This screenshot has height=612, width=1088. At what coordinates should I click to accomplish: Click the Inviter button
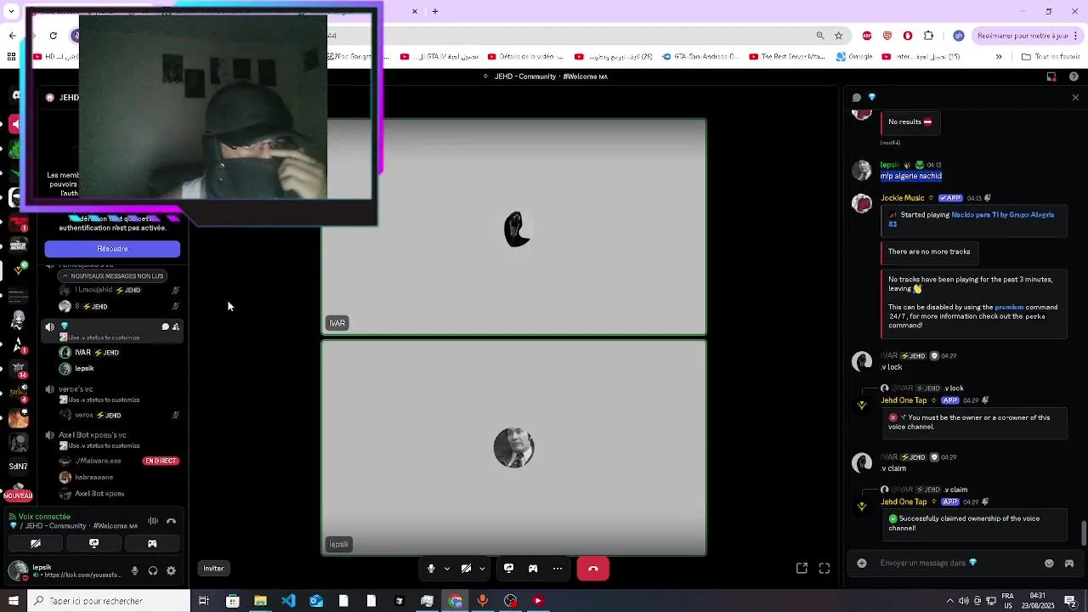213,569
